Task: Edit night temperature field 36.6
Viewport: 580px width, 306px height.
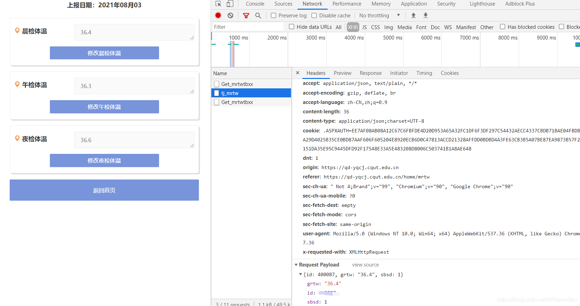Action: (134, 140)
